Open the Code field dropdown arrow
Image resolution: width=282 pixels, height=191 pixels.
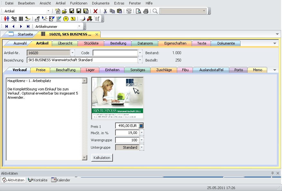coord(140,53)
